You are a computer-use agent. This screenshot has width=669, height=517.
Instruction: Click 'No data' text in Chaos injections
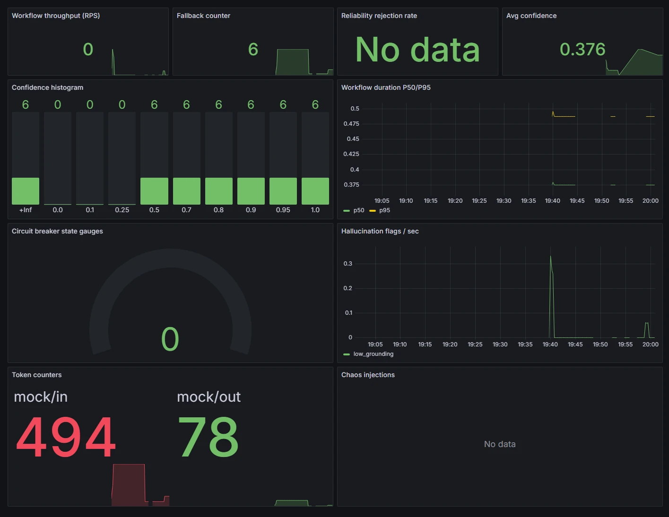click(500, 444)
